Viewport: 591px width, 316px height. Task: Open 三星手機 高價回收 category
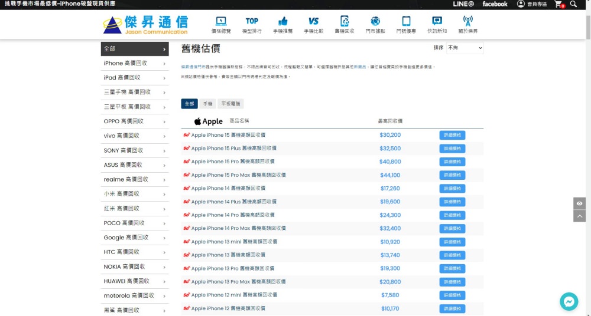[135, 92]
